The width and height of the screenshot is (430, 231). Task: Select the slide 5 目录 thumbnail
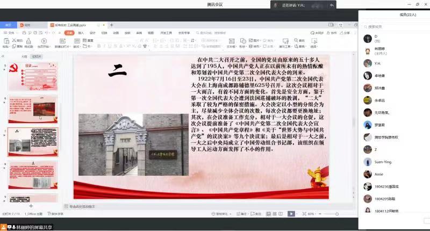[33, 74]
